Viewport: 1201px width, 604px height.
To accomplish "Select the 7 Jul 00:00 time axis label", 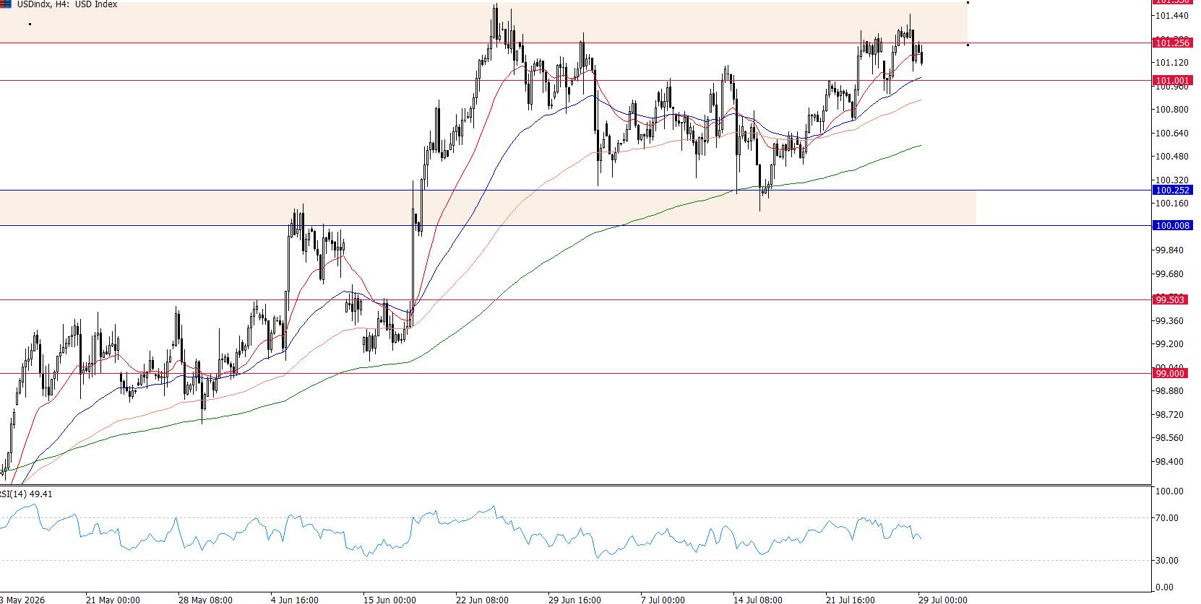I will [663, 599].
